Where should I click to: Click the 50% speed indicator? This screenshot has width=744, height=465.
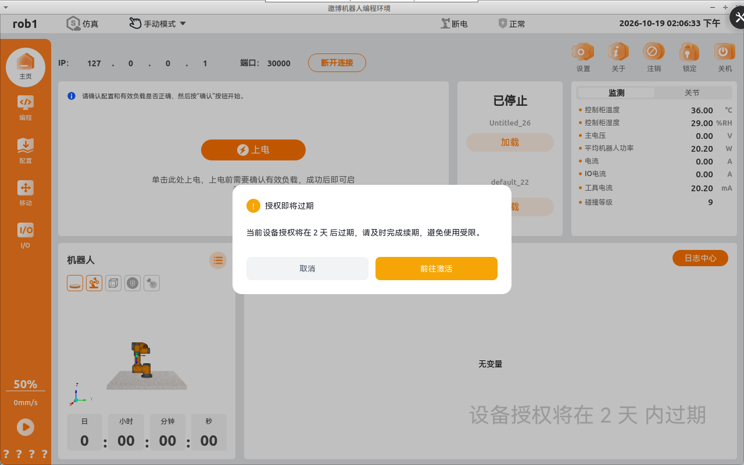coord(26,384)
